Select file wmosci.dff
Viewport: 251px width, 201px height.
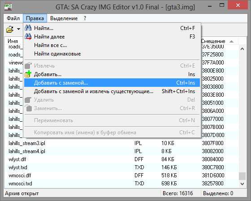(20, 175)
